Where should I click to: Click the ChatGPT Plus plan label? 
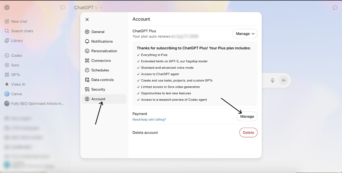coord(144,31)
